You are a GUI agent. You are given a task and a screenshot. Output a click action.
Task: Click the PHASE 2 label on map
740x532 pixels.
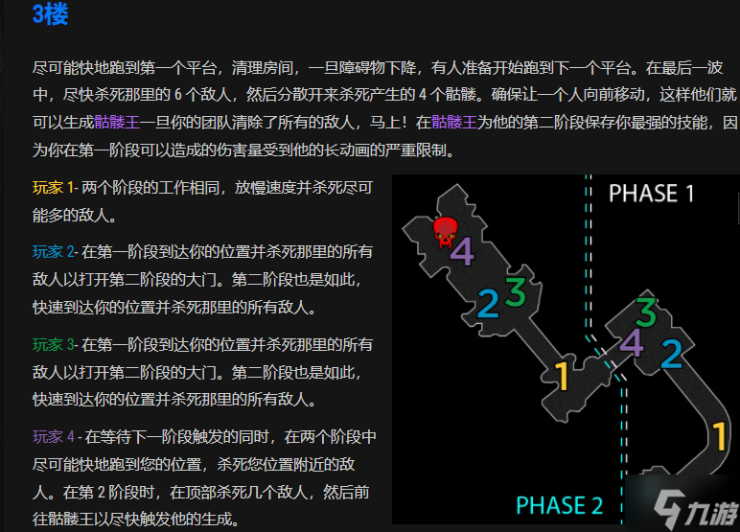[x=559, y=505]
